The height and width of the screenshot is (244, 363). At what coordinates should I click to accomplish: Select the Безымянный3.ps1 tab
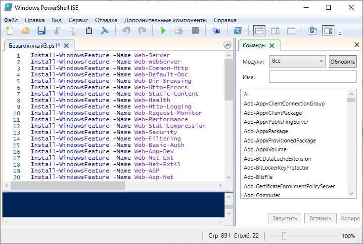[x=34, y=46]
